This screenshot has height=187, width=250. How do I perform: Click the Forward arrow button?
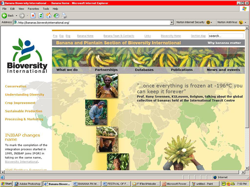pos(22,16)
